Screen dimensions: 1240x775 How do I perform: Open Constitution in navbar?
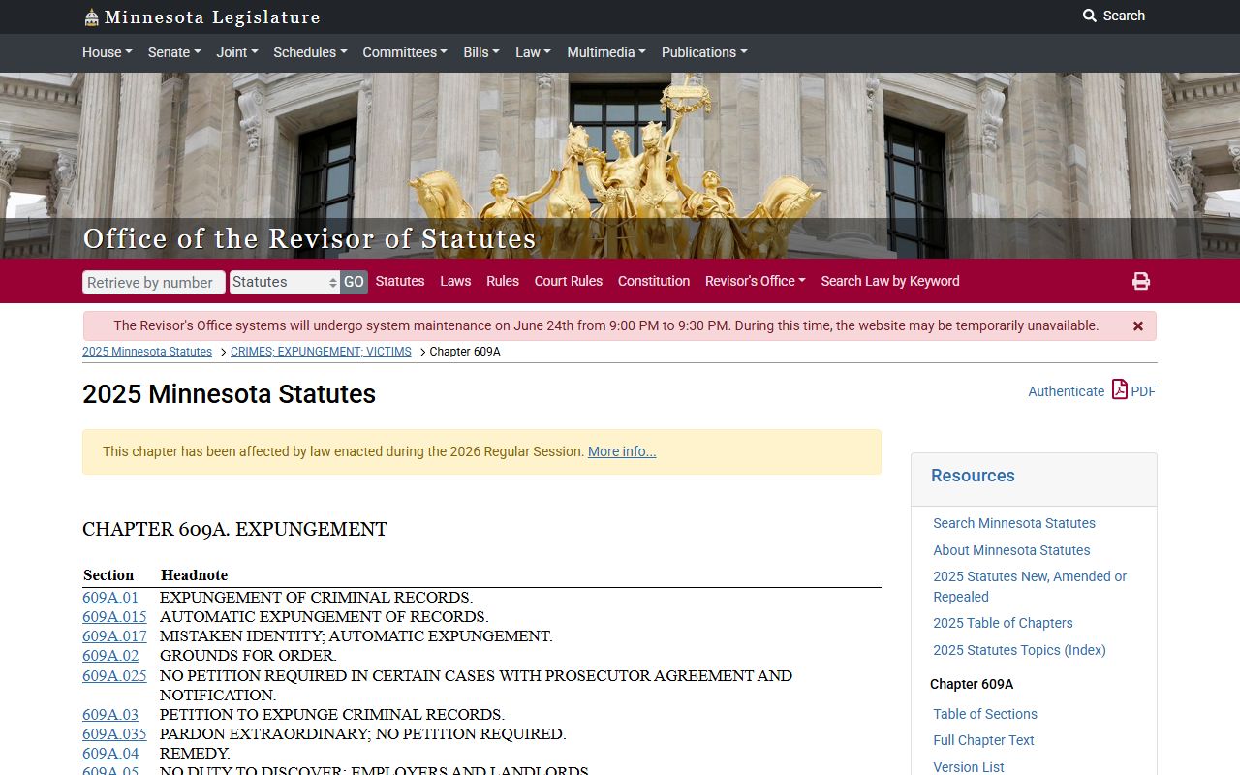(654, 281)
